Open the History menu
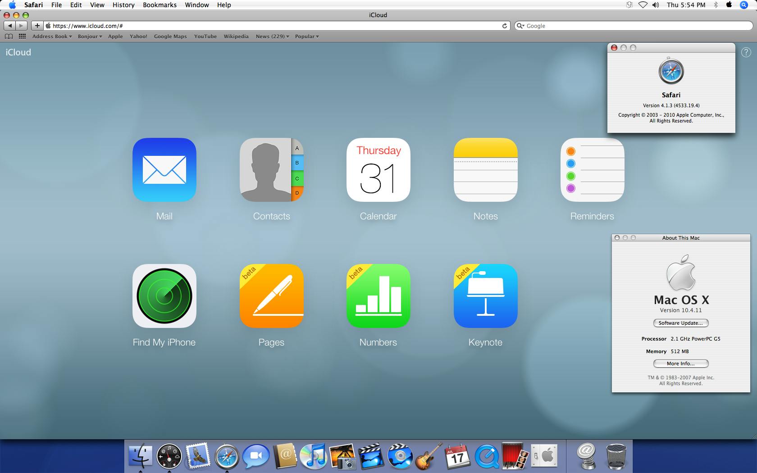Viewport: 757px width, 473px height. click(x=123, y=5)
